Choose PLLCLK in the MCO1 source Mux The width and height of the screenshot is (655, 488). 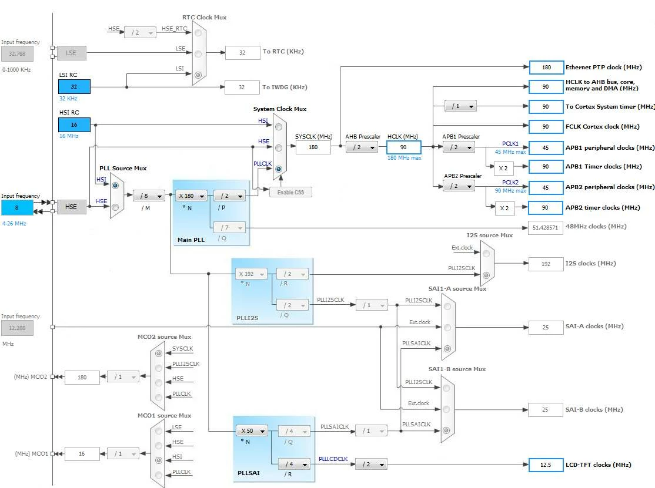[x=159, y=475]
